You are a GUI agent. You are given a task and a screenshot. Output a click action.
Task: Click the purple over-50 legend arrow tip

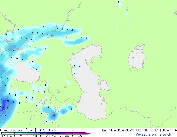(x=88, y=133)
